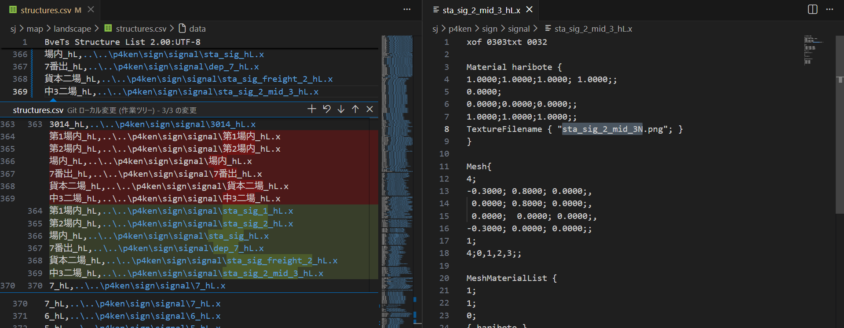Expand the p4ken breadcrumb folder
The width and height of the screenshot is (844, 328).
point(460,29)
